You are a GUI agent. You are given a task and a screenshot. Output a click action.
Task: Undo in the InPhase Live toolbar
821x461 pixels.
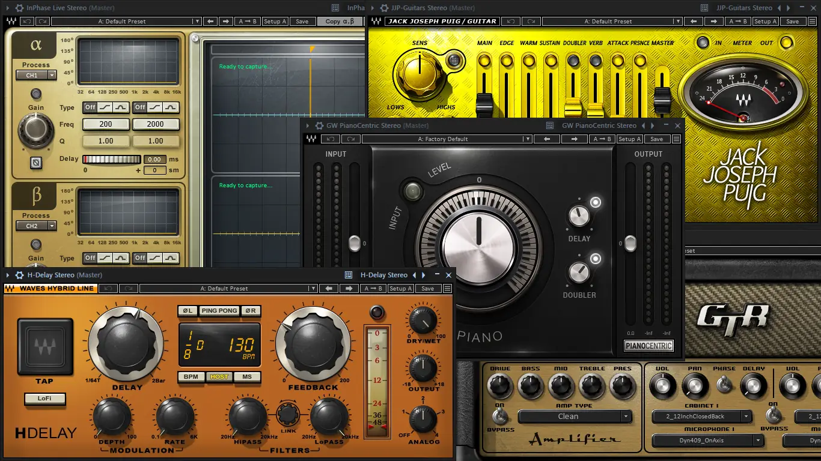27,21
